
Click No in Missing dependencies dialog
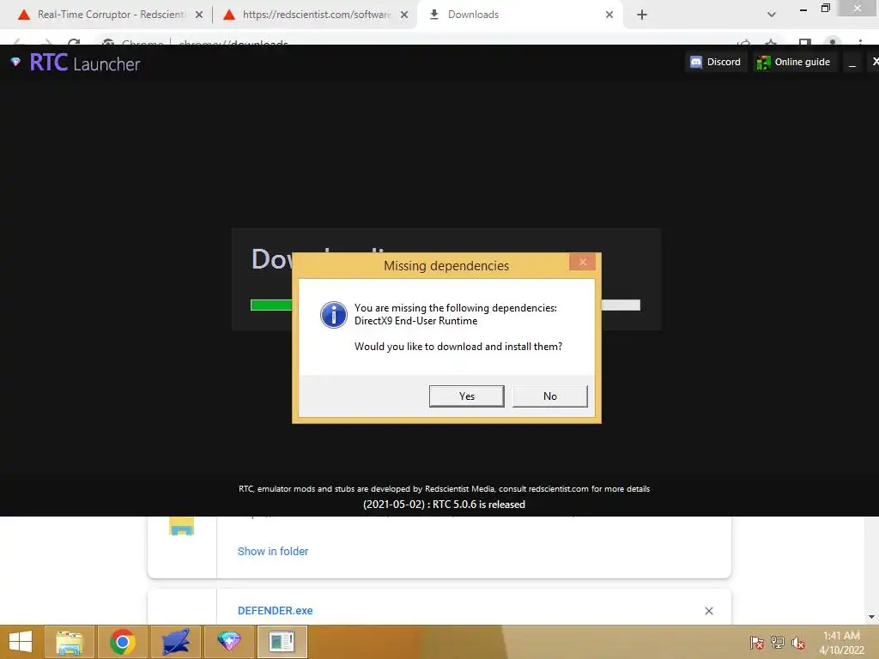tap(550, 396)
